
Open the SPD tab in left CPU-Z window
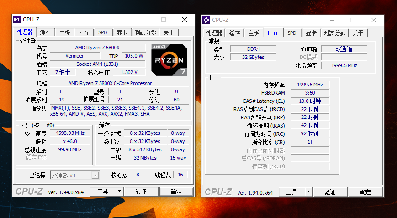pyautogui.click(x=103, y=32)
